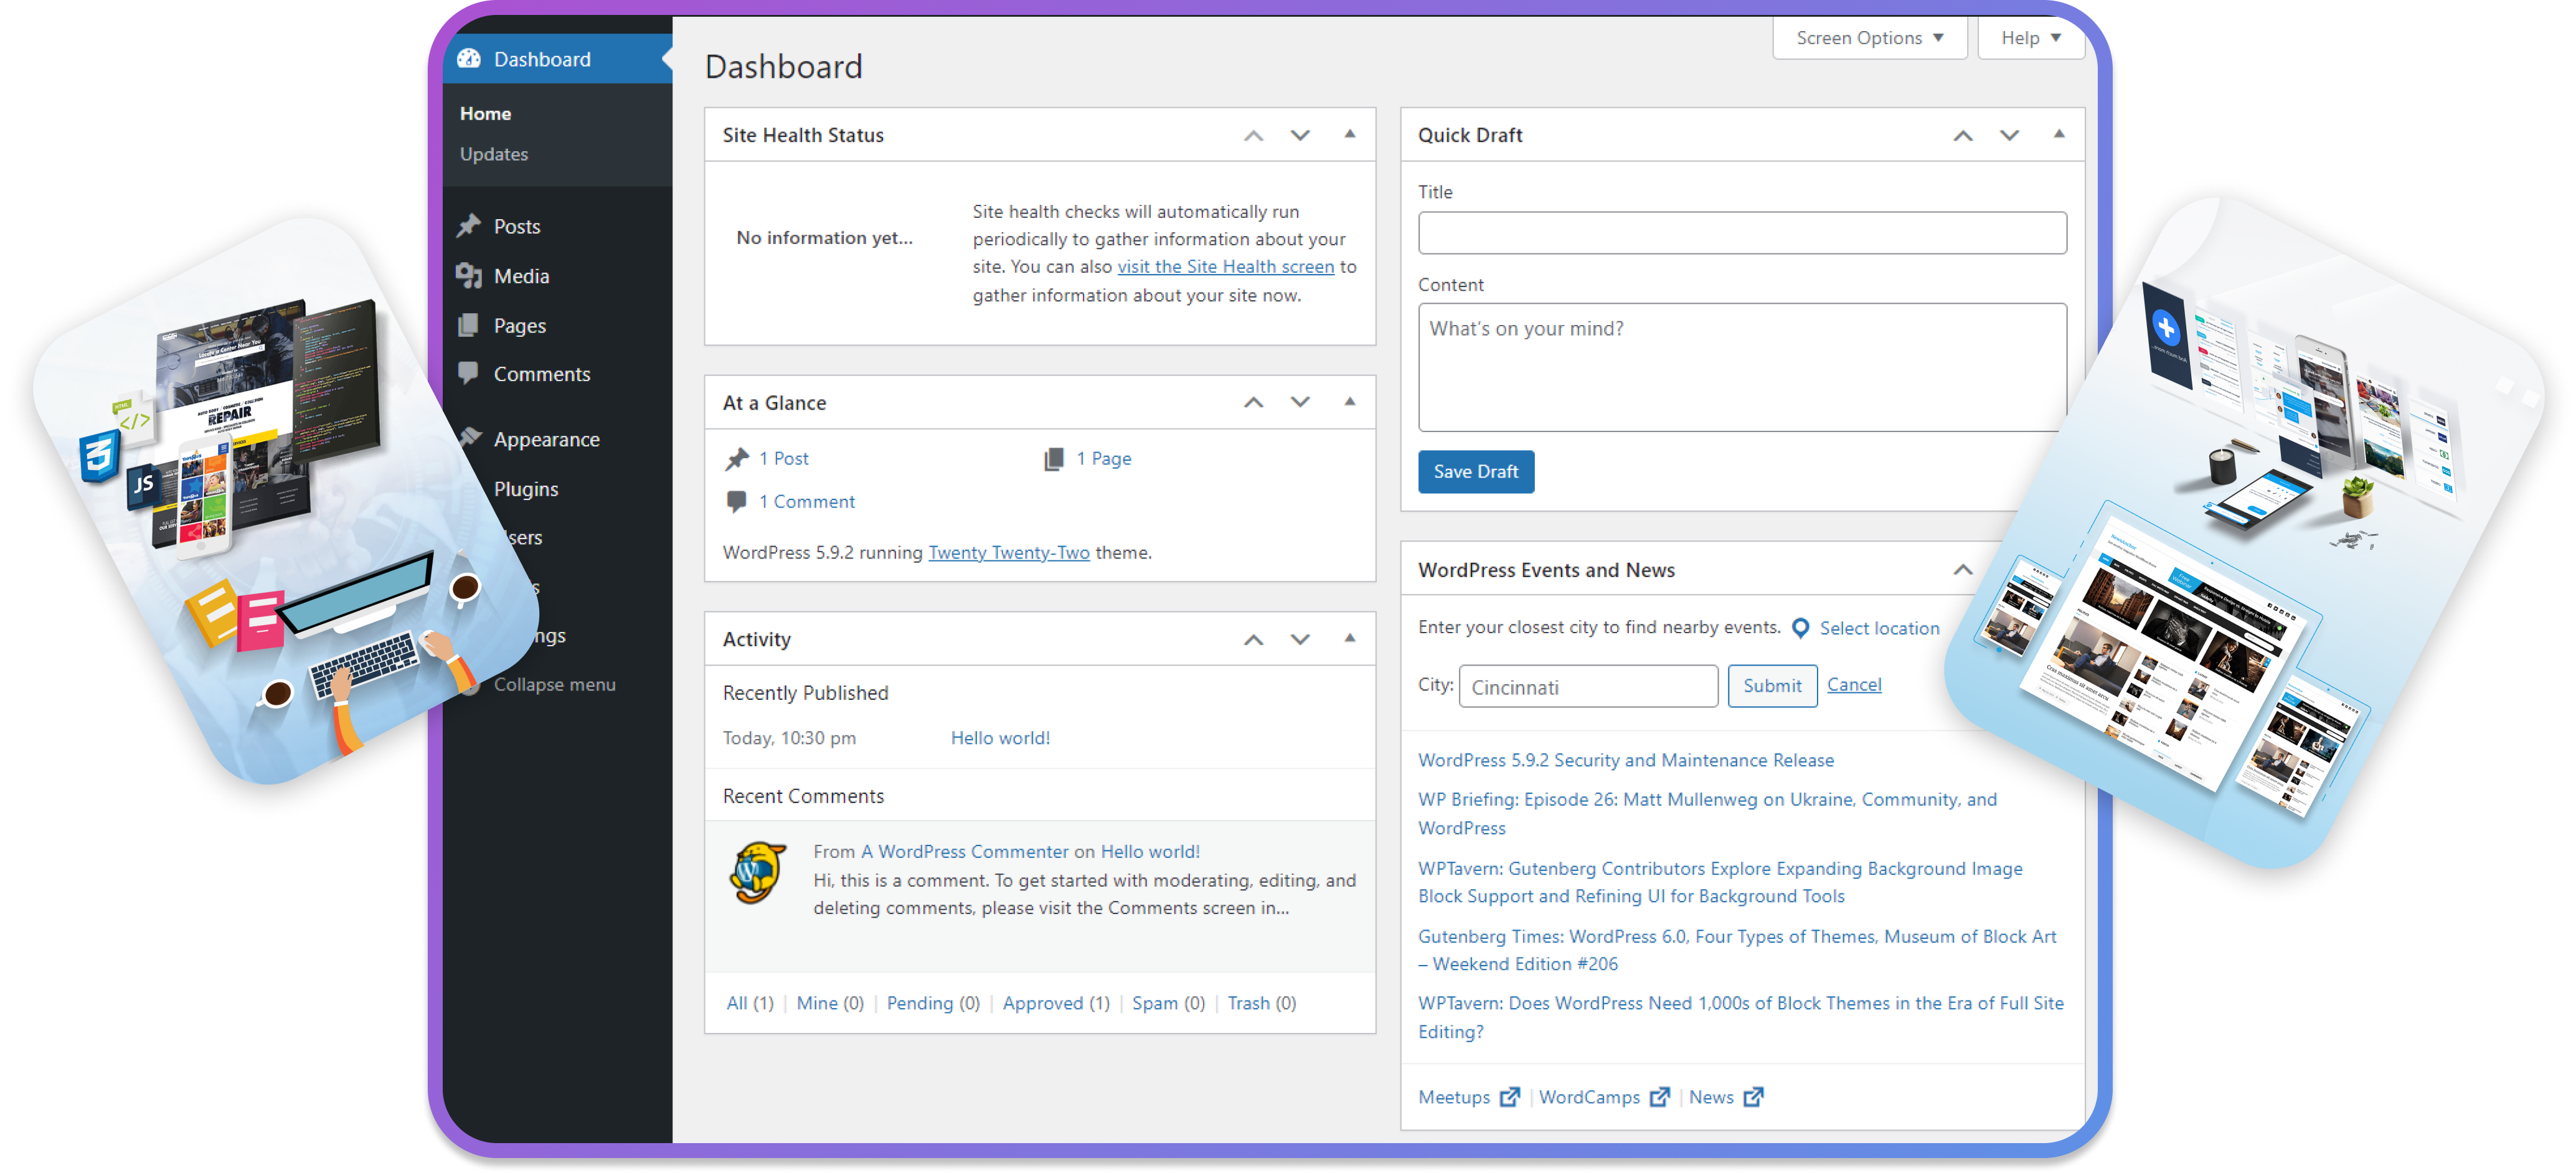Click external link icon next to News

[x=1753, y=1098]
